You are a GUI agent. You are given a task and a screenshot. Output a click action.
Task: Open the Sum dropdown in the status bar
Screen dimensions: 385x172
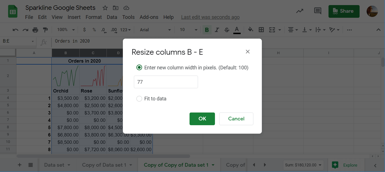[x=303, y=165]
